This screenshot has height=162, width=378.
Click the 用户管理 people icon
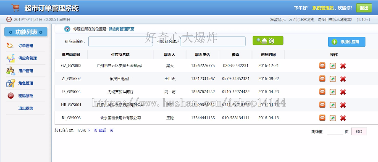[10, 71]
